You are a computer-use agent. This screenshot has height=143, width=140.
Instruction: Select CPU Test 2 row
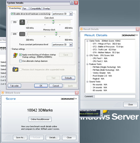[100, 61]
